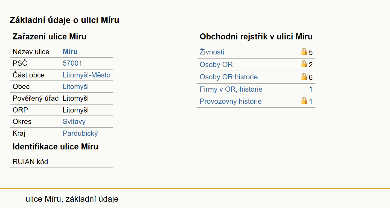Open the Litomyšl municipality link in Obec row
390x208 pixels.
75,86
